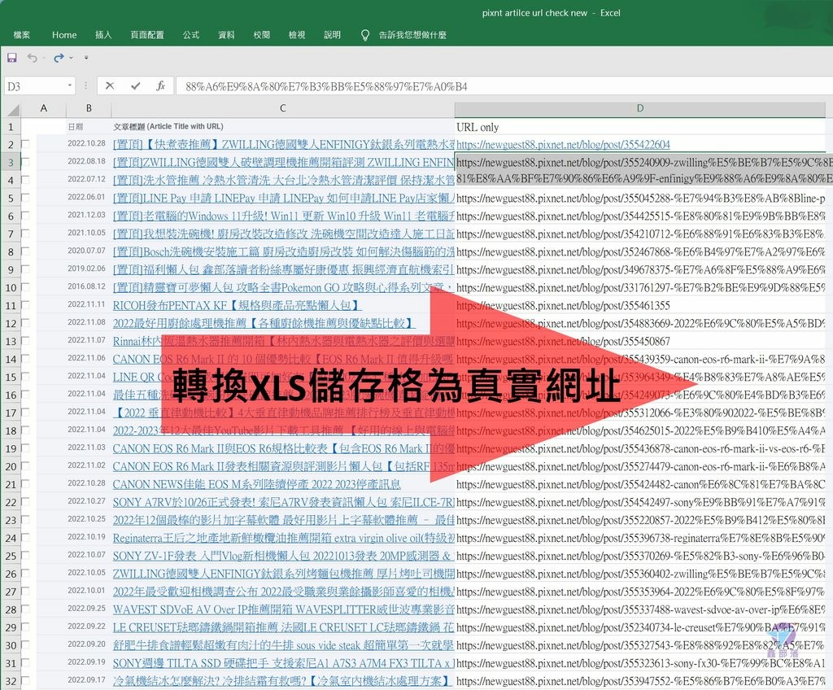The width and height of the screenshot is (833, 690).
Task: Switch to the Home ribbon tab
Action: tap(64, 35)
